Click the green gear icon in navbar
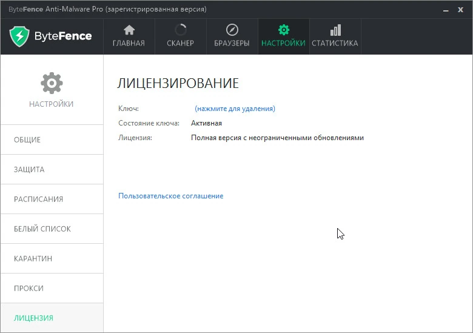The height and width of the screenshot is (333, 473). (x=284, y=30)
